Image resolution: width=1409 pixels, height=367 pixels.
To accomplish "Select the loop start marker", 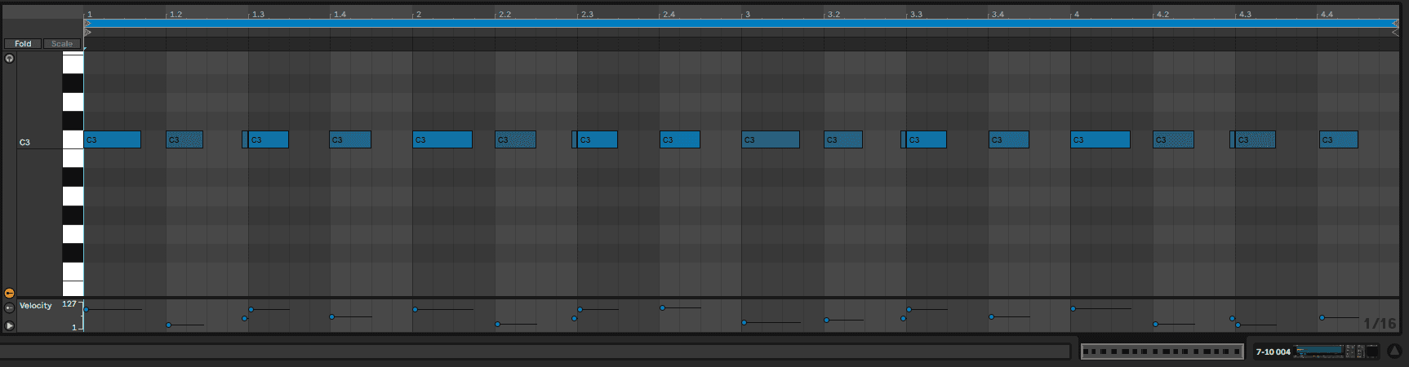I will (x=88, y=24).
